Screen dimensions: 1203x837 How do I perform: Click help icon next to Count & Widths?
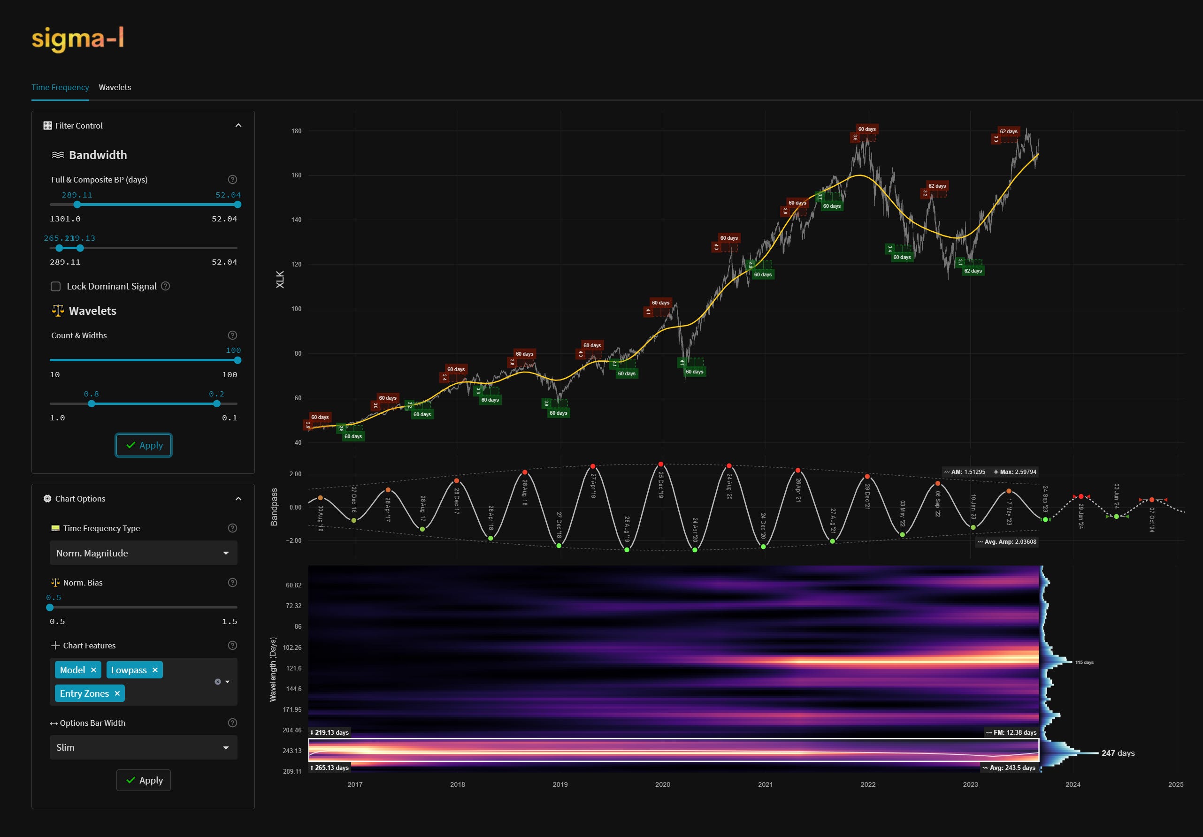click(233, 335)
